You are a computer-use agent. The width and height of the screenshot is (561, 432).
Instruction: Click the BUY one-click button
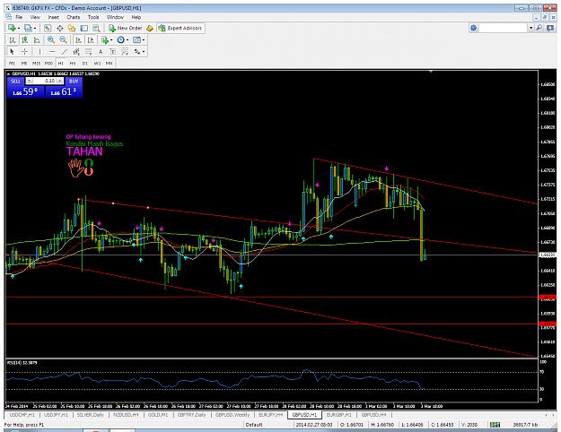click(x=74, y=81)
